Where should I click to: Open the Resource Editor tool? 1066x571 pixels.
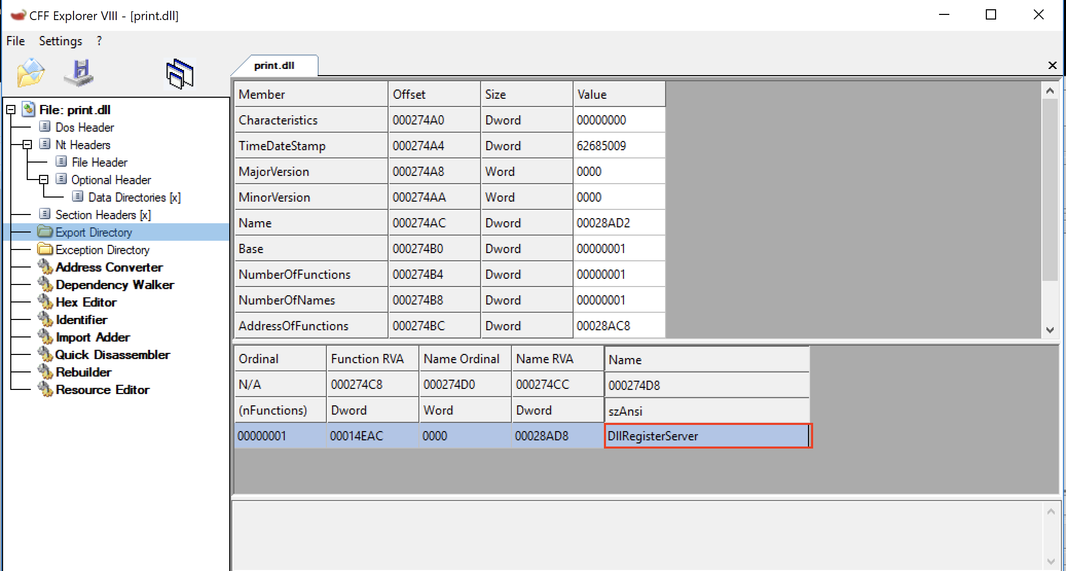(102, 389)
